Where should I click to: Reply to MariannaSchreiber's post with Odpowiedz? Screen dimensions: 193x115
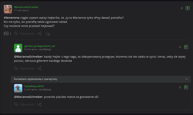pyautogui.click(x=24, y=34)
